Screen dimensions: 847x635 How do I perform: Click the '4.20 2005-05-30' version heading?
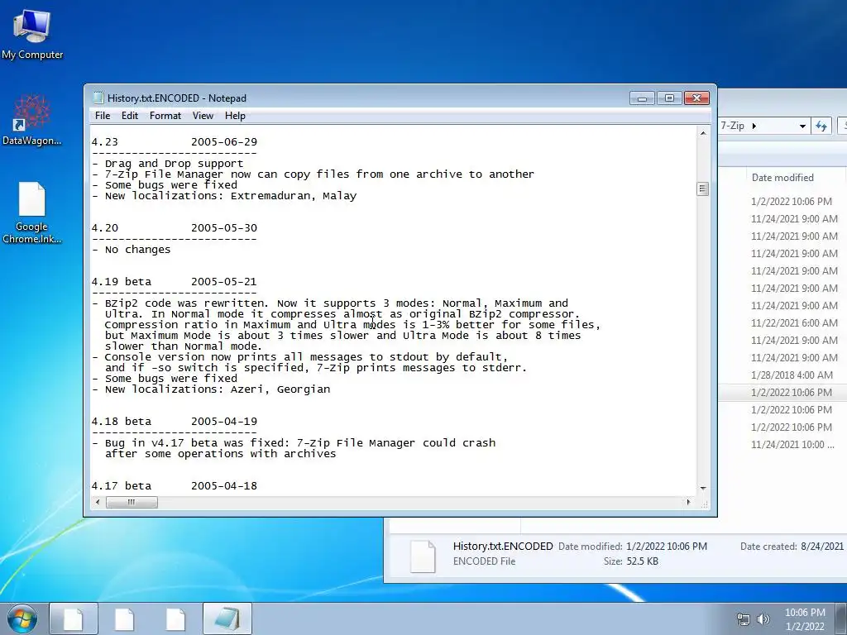[174, 228]
